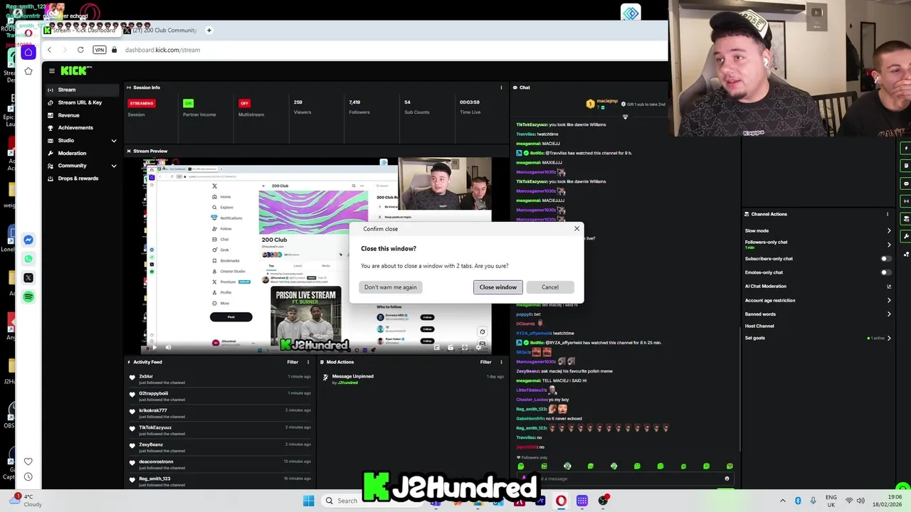Open Activity Feed options menu
Viewport: 911px width, 512px height.
tap(308, 362)
